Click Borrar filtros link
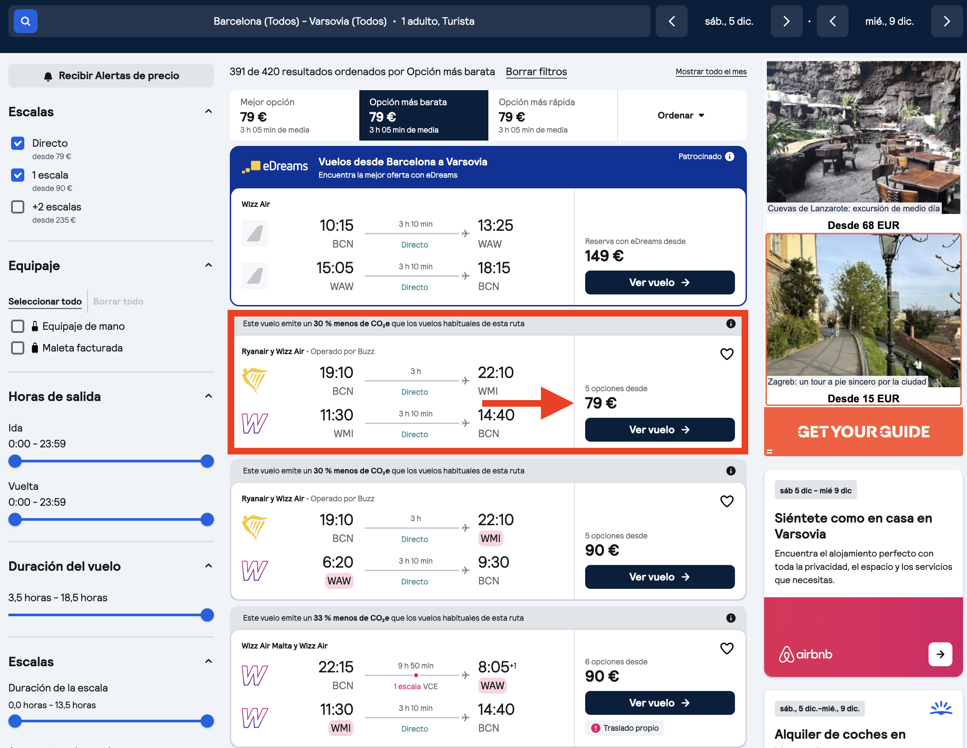 (x=536, y=72)
